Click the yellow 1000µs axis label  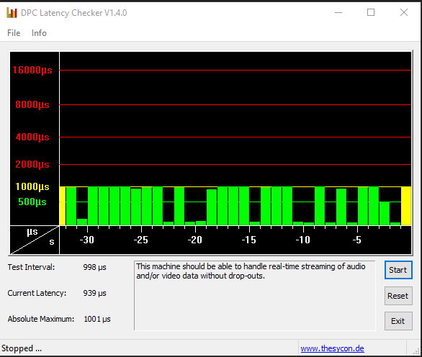pos(32,186)
